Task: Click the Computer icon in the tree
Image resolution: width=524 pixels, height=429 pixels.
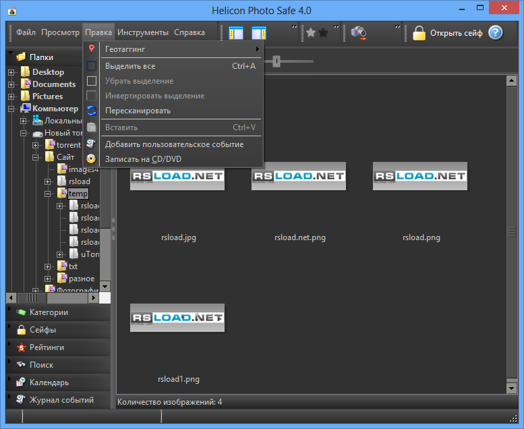Action: click(x=26, y=109)
